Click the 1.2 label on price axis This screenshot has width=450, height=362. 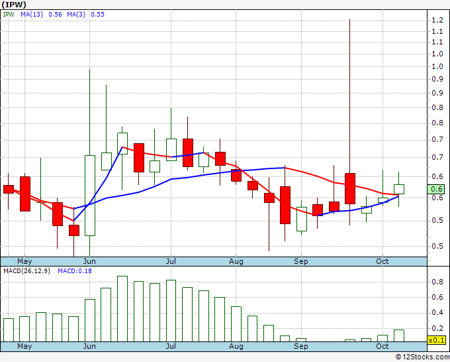coord(437,20)
